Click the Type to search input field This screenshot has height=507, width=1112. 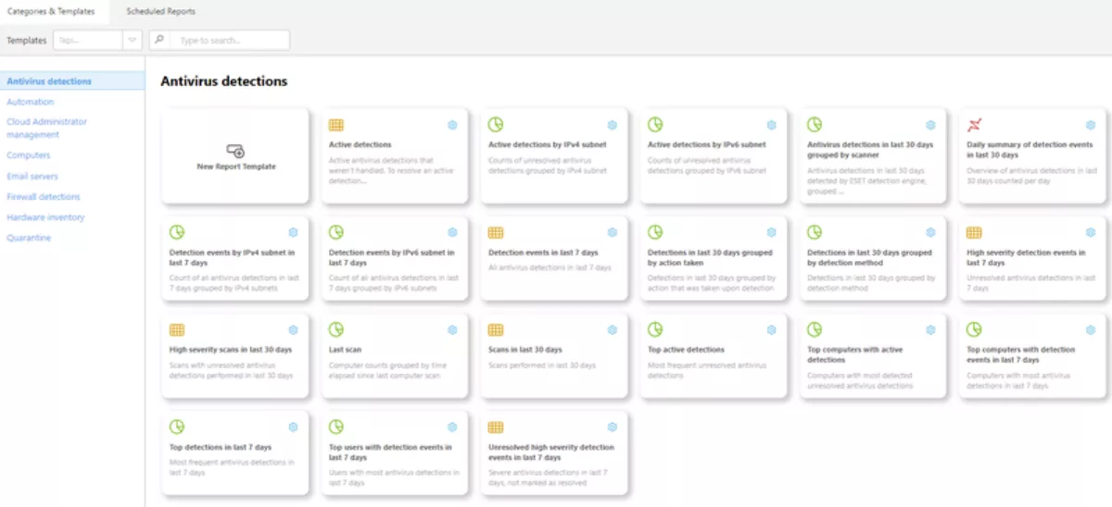[x=230, y=41]
